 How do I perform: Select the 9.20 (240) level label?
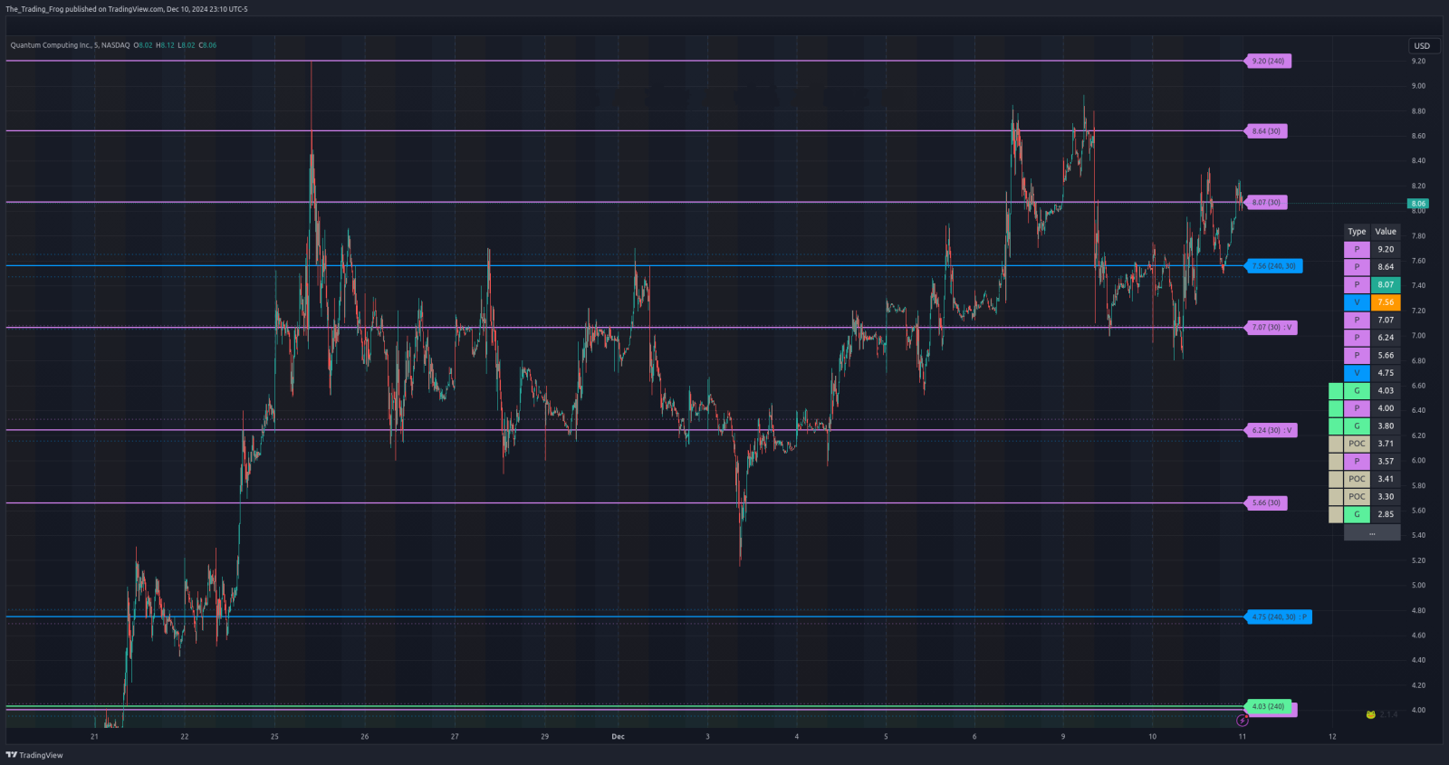pyautogui.click(x=1268, y=62)
